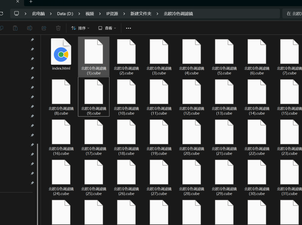The width and height of the screenshot is (302, 225).
Task: Click the Rename icon in the toolbar
Action: point(29,28)
